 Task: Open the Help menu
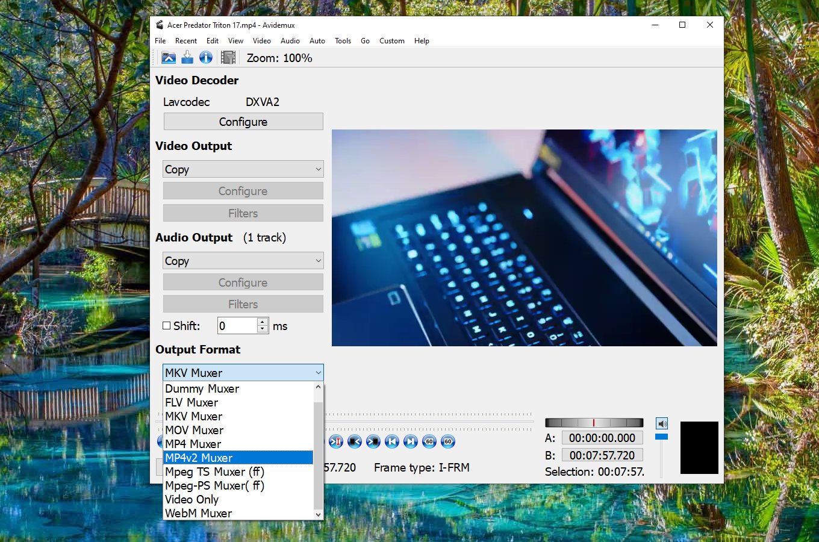coord(422,41)
